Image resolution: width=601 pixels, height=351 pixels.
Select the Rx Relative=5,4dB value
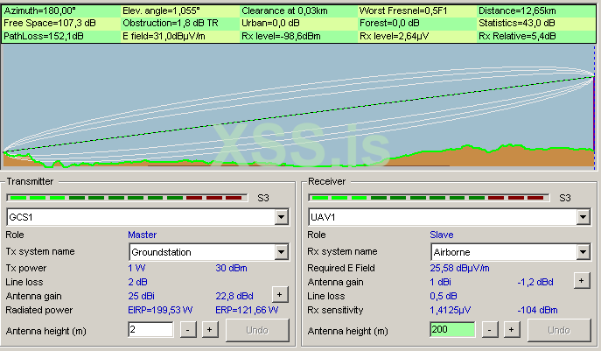(517, 37)
